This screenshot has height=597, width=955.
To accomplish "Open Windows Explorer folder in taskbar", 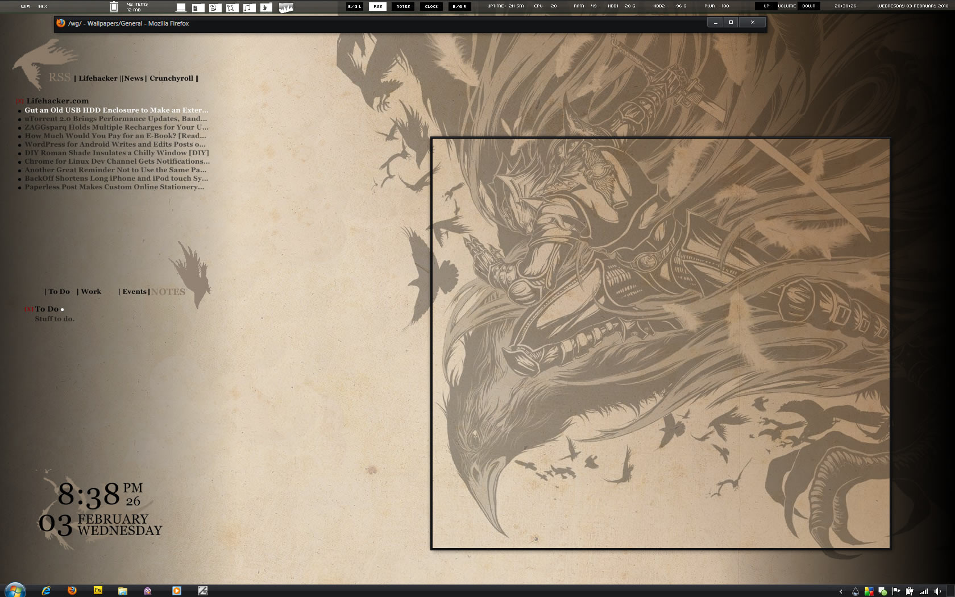I will coord(122,591).
